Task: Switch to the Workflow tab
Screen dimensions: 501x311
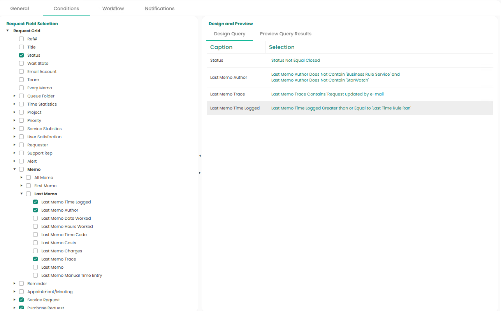Action: [113, 9]
